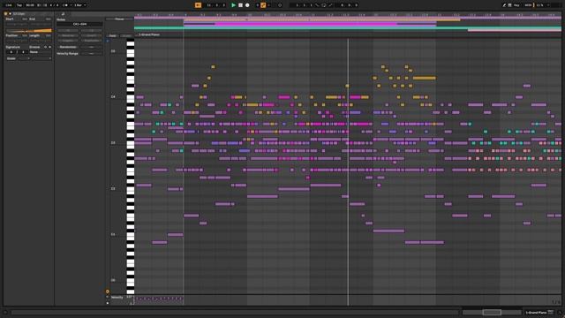Click Set next to loop Position
The height and width of the screenshot is (318, 565).
click(x=25, y=35)
